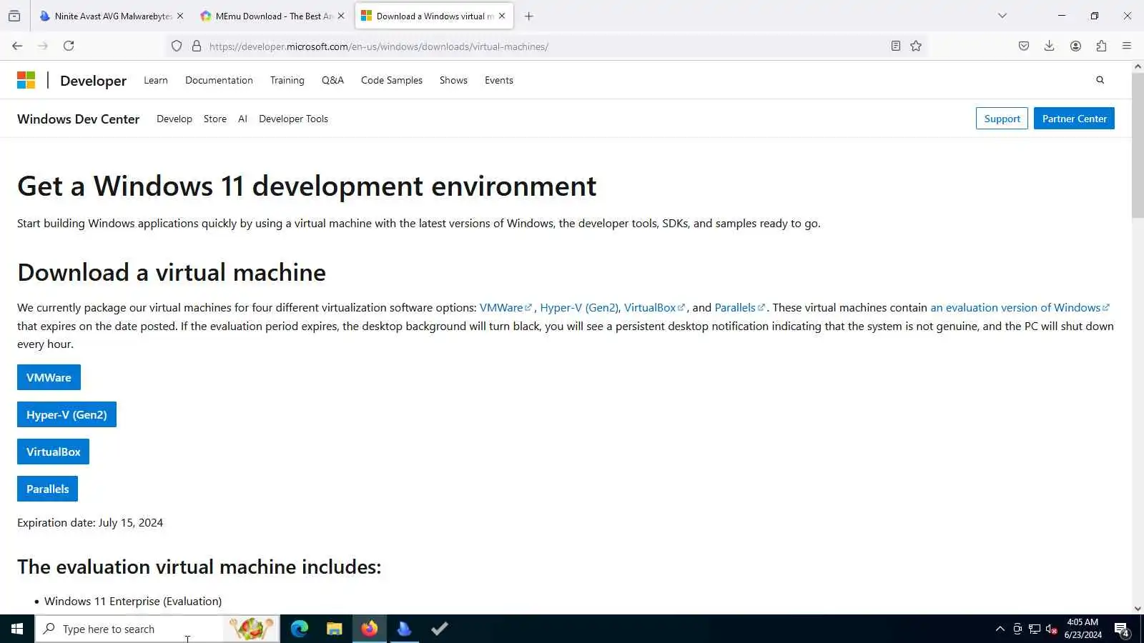Open the taskbar clock and calendar

[x=1083, y=629]
